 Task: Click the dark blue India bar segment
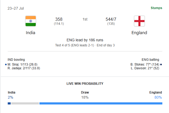click(9, 103)
